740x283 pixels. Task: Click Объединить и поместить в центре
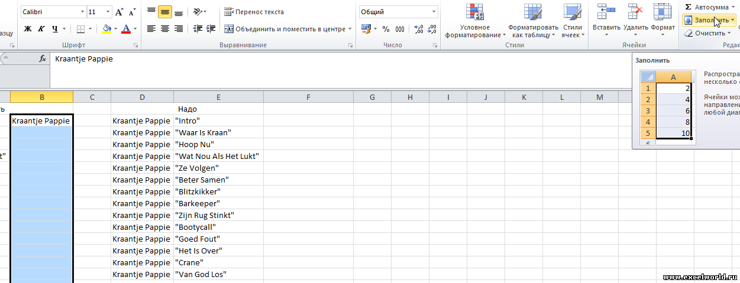pyautogui.click(x=284, y=28)
